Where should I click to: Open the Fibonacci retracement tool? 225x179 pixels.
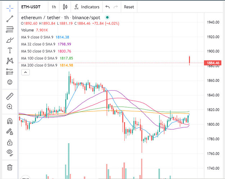(10, 30)
